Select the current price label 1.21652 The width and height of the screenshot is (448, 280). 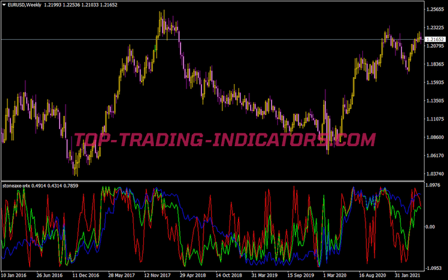coord(435,40)
